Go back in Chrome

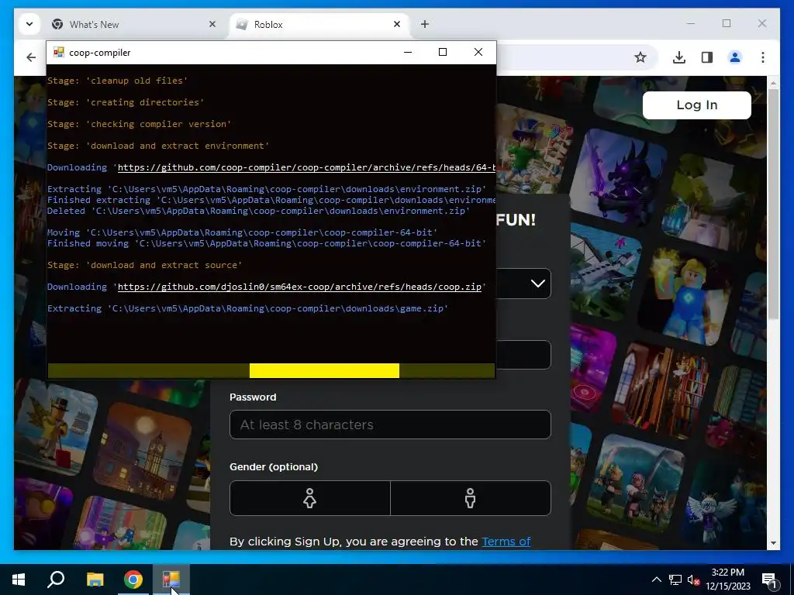[31, 57]
